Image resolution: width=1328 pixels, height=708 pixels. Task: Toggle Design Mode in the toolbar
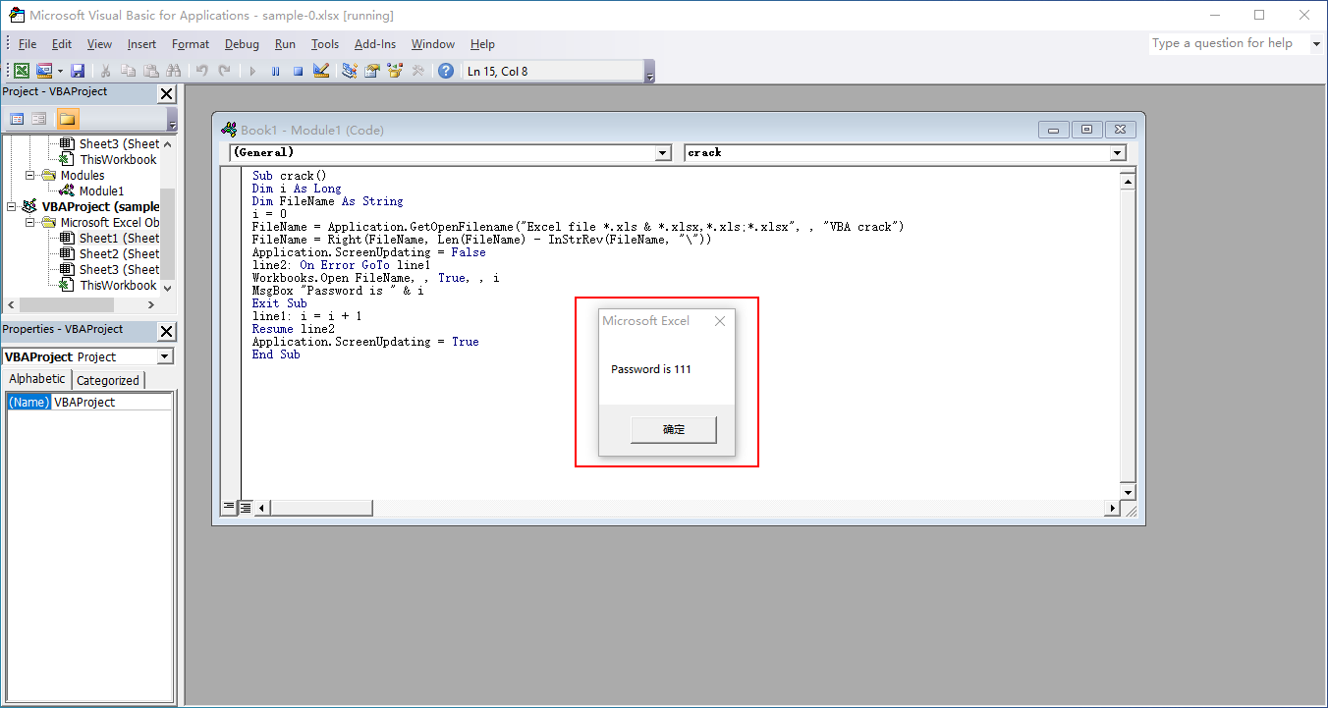click(x=321, y=71)
